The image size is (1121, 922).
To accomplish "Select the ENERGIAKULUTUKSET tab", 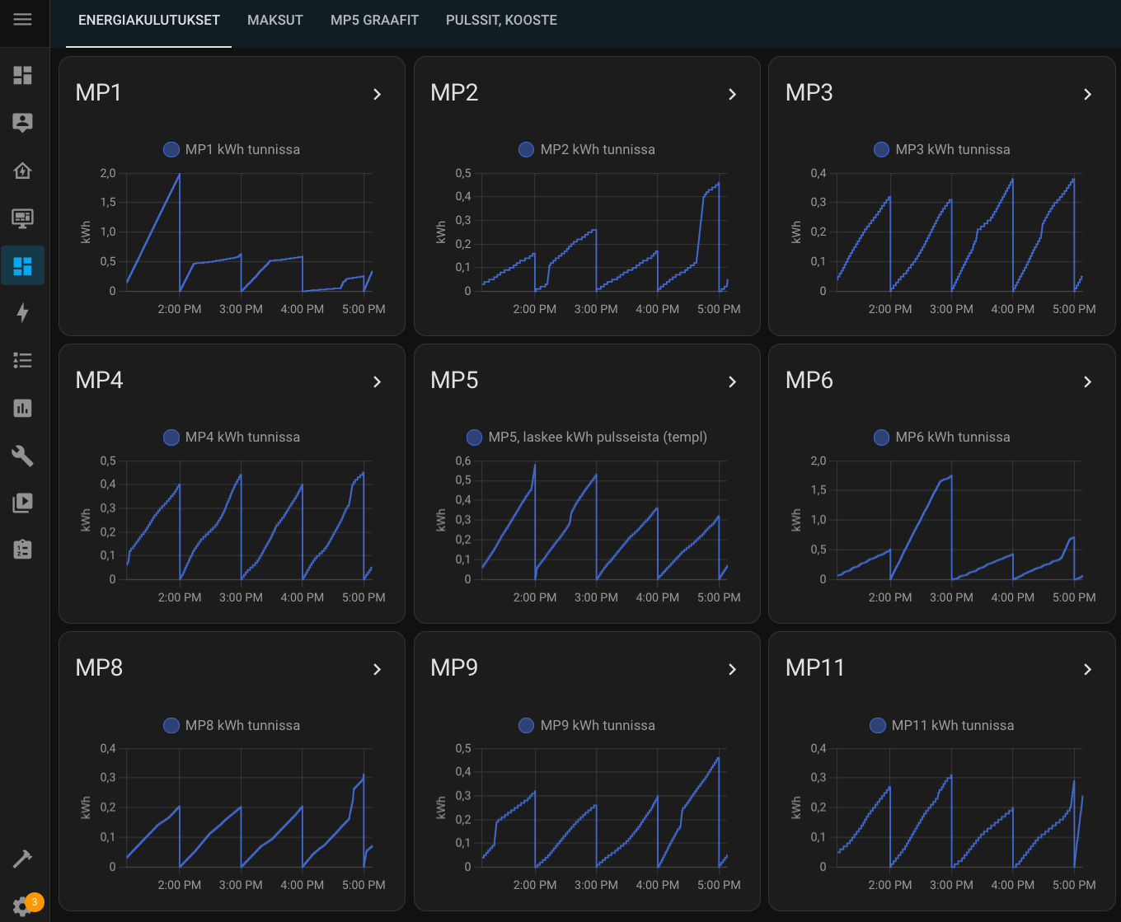I will [149, 20].
